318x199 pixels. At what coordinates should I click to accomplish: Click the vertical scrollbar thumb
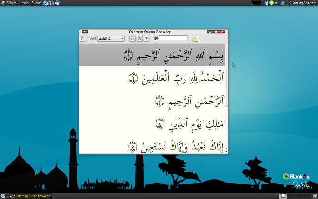[226, 77]
